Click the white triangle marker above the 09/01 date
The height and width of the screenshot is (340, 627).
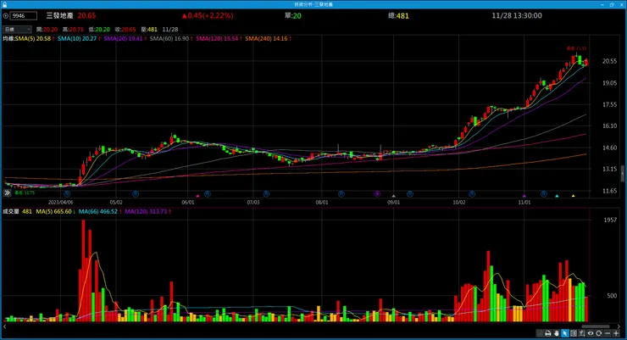click(393, 196)
